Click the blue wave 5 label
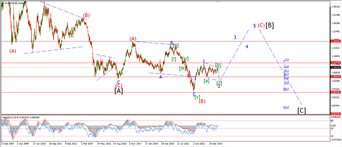The image size is (342, 147). [254, 26]
